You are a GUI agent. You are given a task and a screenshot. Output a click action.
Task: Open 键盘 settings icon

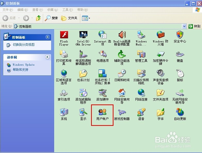tap(180, 56)
